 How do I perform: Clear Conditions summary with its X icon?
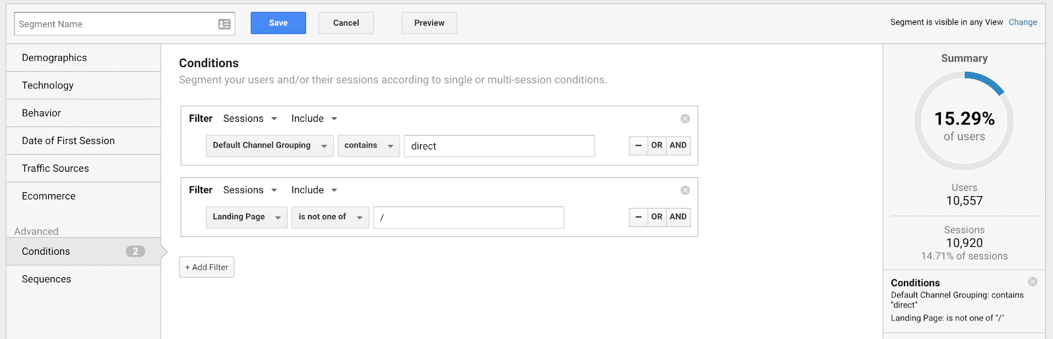[x=1033, y=282]
